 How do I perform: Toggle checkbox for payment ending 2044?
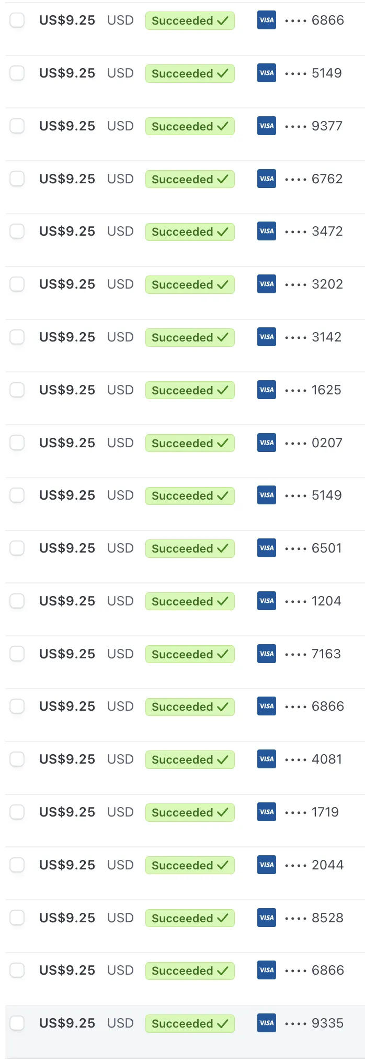tap(17, 865)
